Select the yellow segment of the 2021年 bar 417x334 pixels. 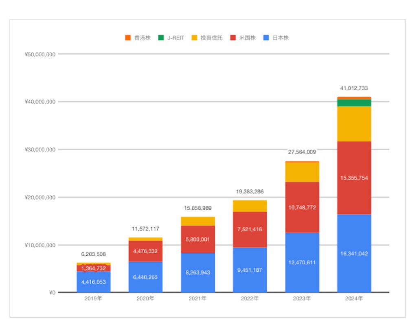point(198,221)
